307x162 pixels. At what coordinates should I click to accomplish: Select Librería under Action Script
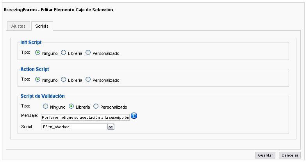pos(63,79)
